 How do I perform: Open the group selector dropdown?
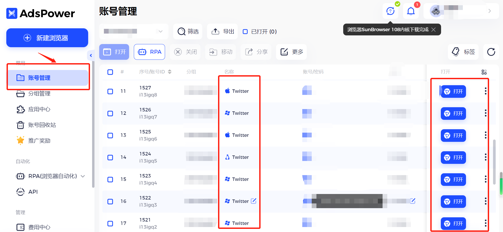coord(134,31)
